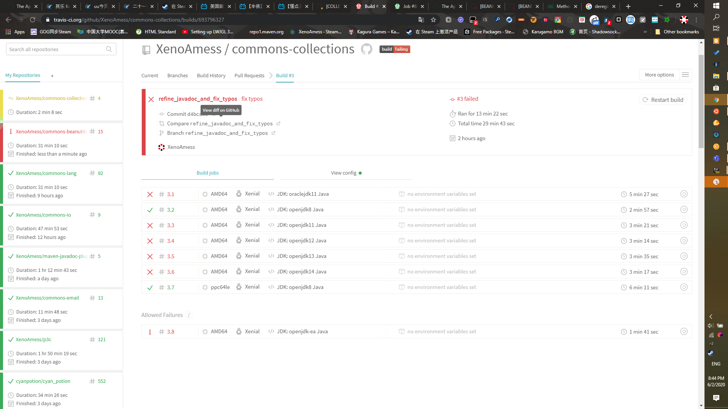Open the Chrome three-dot menu
This screenshot has width=728, height=409.
click(696, 20)
